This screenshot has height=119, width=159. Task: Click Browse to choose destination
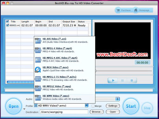point(97,112)
